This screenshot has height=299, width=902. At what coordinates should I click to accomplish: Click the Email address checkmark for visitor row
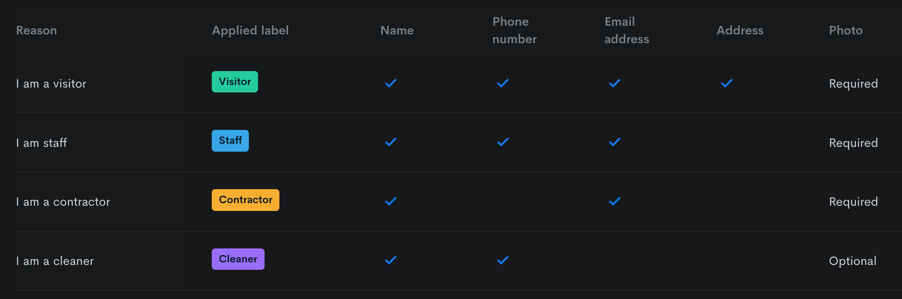click(615, 83)
